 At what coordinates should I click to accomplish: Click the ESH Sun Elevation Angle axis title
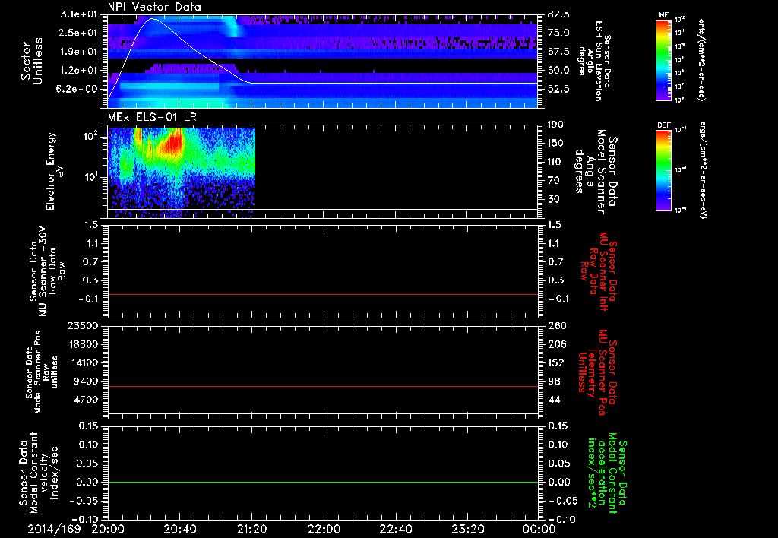(594, 61)
